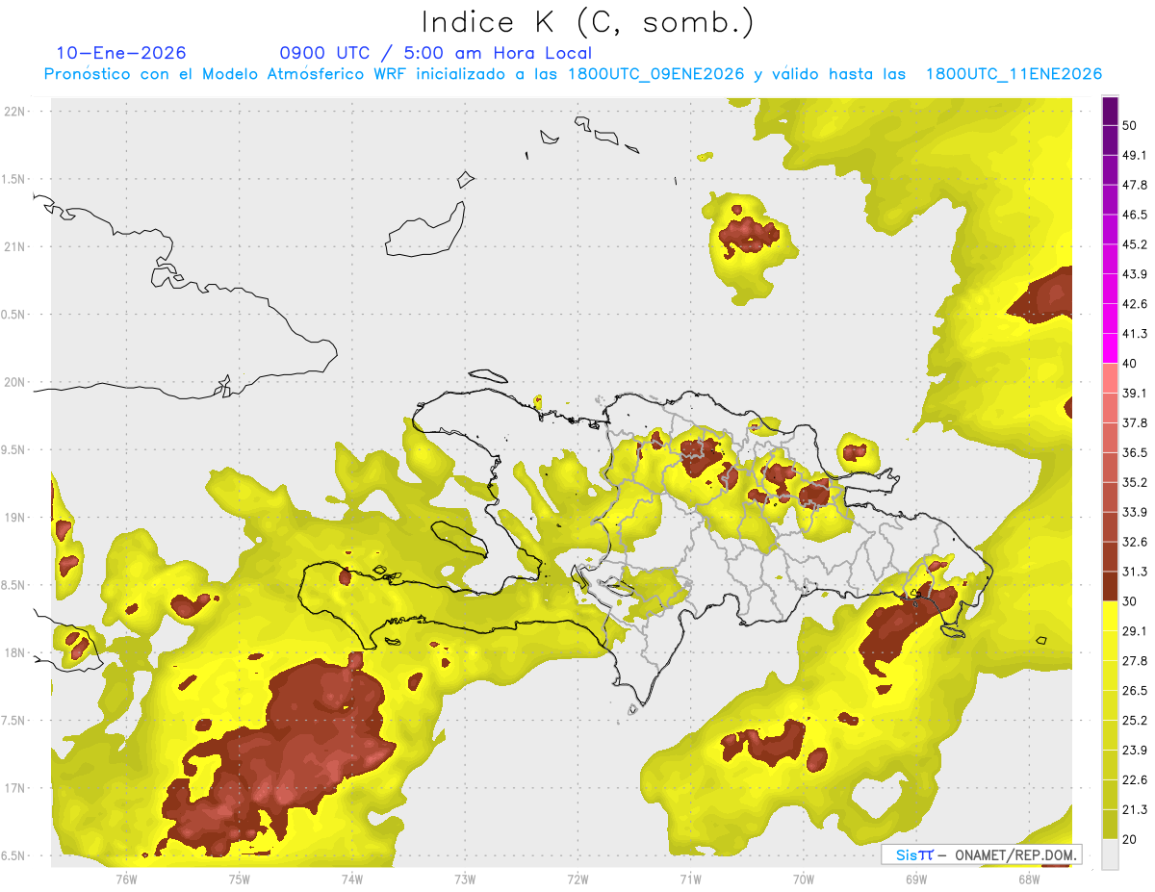Click the latitude label "22N"
This screenshot has height=892, width=1155.
coord(13,111)
